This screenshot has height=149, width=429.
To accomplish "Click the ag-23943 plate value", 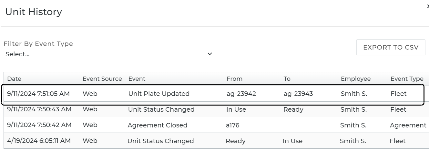I will click(x=298, y=94).
